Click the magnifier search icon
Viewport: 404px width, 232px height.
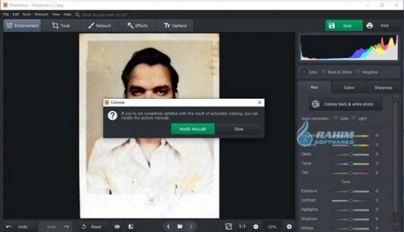[x=77, y=14]
